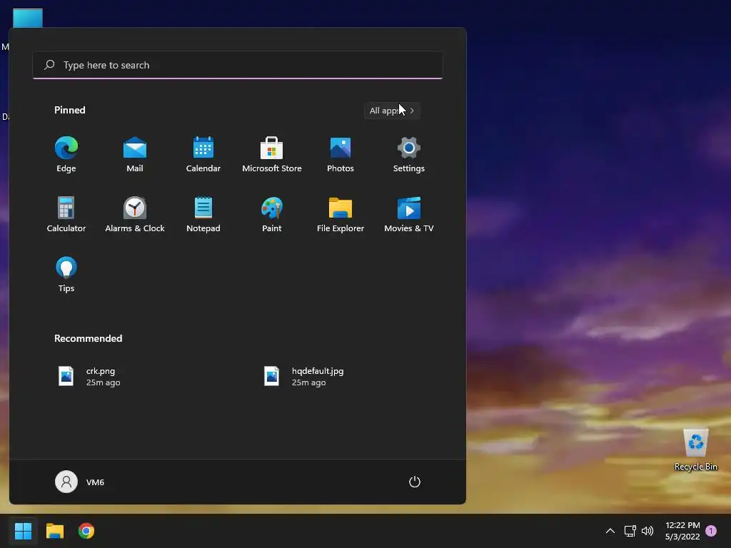This screenshot has height=548, width=731.
Task: Start the Calculator app
Action: click(x=66, y=215)
